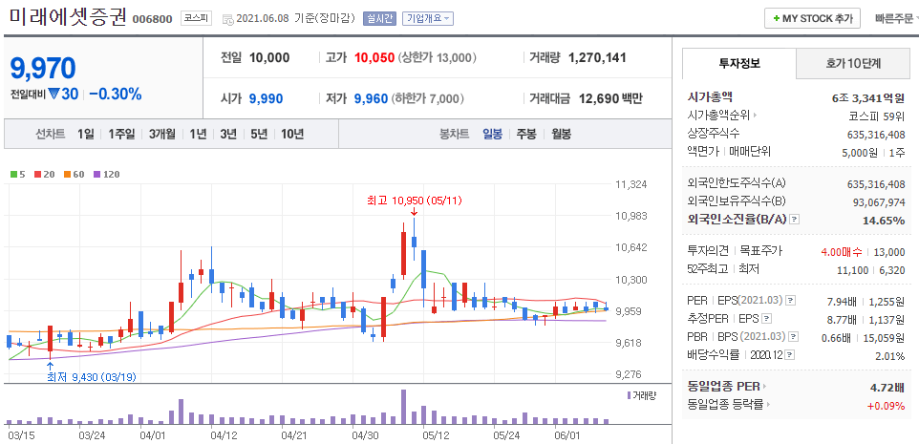The height and width of the screenshot is (444, 919).
Task: Click the 거래량 value 1,270,141
Action: pyautogui.click(x=597, y=57)
